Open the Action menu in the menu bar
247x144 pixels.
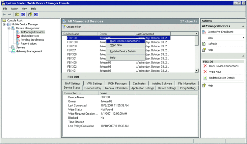14,9
